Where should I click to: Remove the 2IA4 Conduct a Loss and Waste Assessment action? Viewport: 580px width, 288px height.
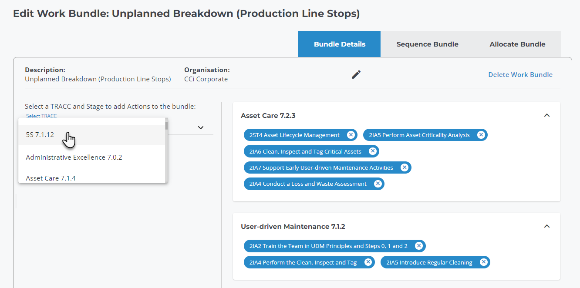pos(377,184)
